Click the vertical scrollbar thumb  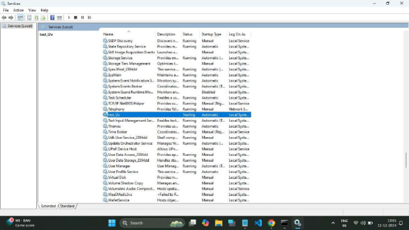tap(406, 160)
